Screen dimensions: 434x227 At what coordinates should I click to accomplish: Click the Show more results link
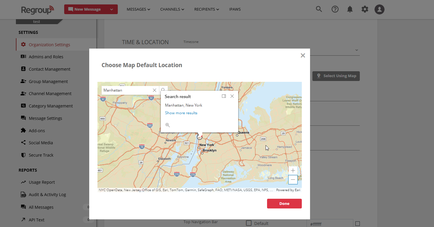coord(181,113)
